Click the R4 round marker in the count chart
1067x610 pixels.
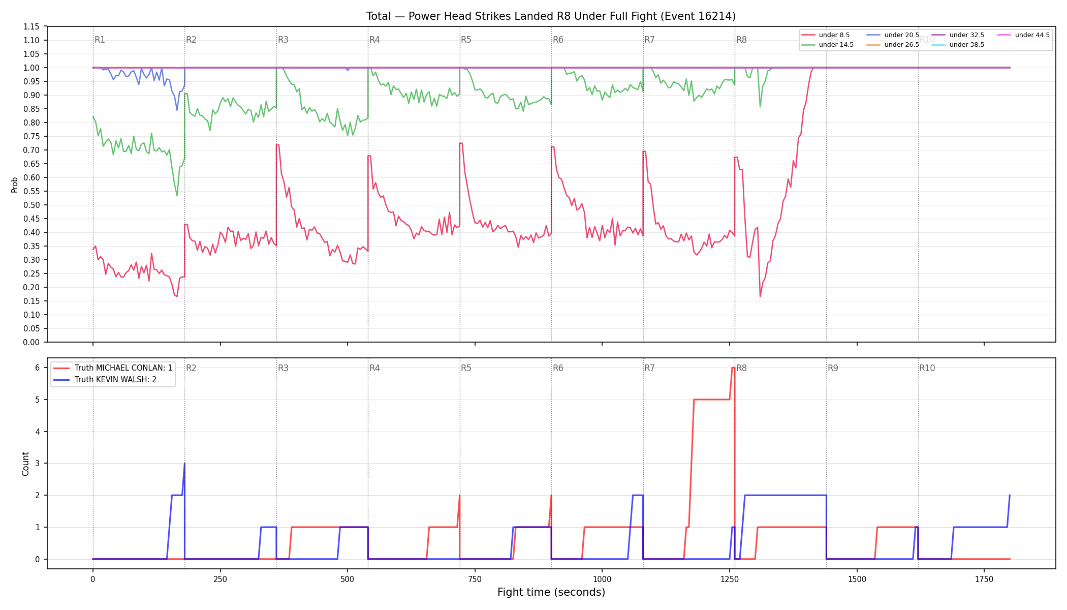[x=374, y=368]
